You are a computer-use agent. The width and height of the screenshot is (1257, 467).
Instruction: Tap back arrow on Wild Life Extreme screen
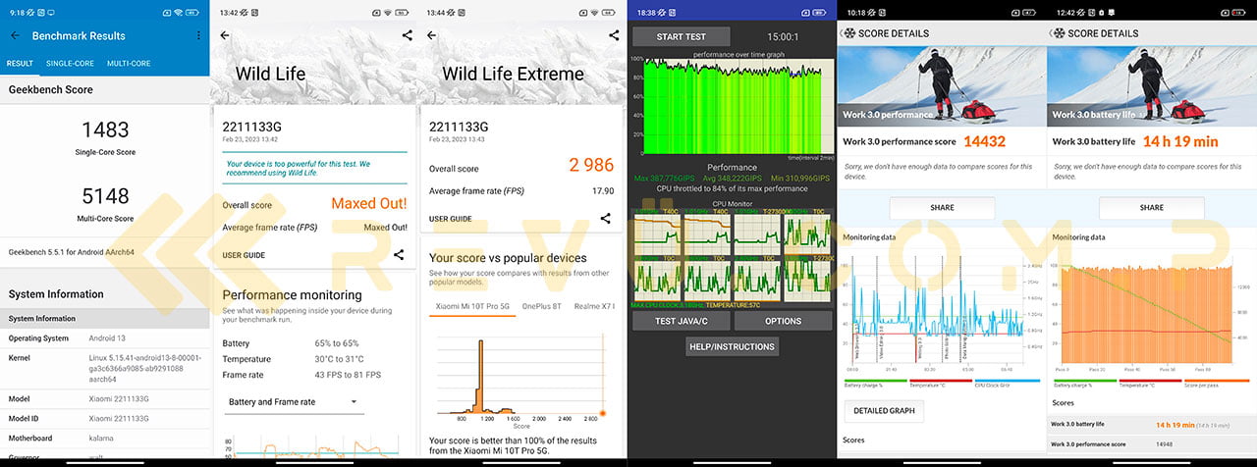pyautogui.click(x=433, y=35)
